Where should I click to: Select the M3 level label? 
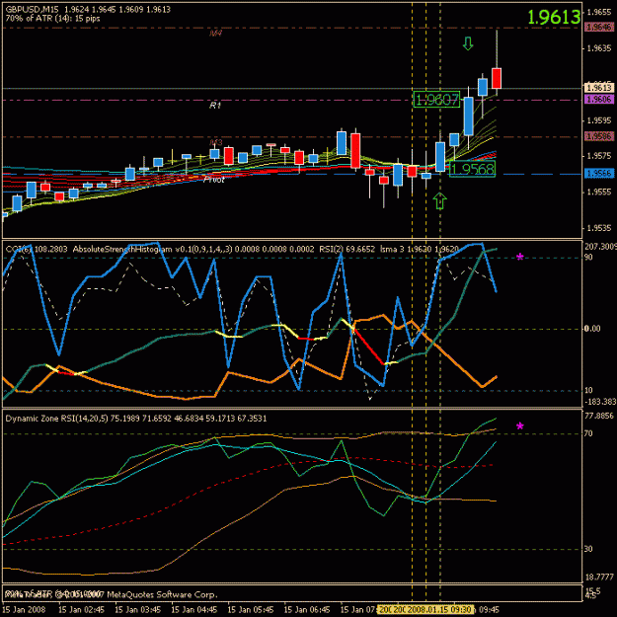215,142
